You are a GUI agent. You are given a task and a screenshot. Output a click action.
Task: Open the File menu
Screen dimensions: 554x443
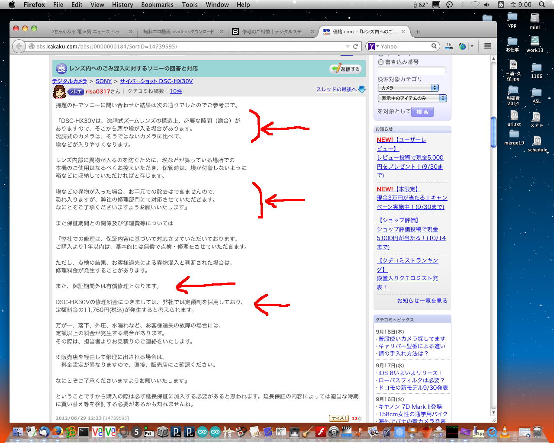click(58, 4)
